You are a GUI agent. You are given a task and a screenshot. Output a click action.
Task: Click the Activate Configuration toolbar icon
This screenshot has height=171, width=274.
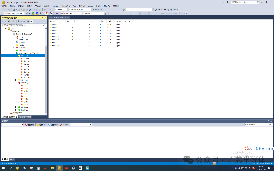pos(30,13)
